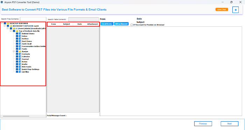Switch to the blue Attachment tab

point(121,24)
